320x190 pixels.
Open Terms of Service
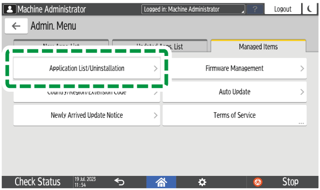pyautogui.click(x=234, y=115)
